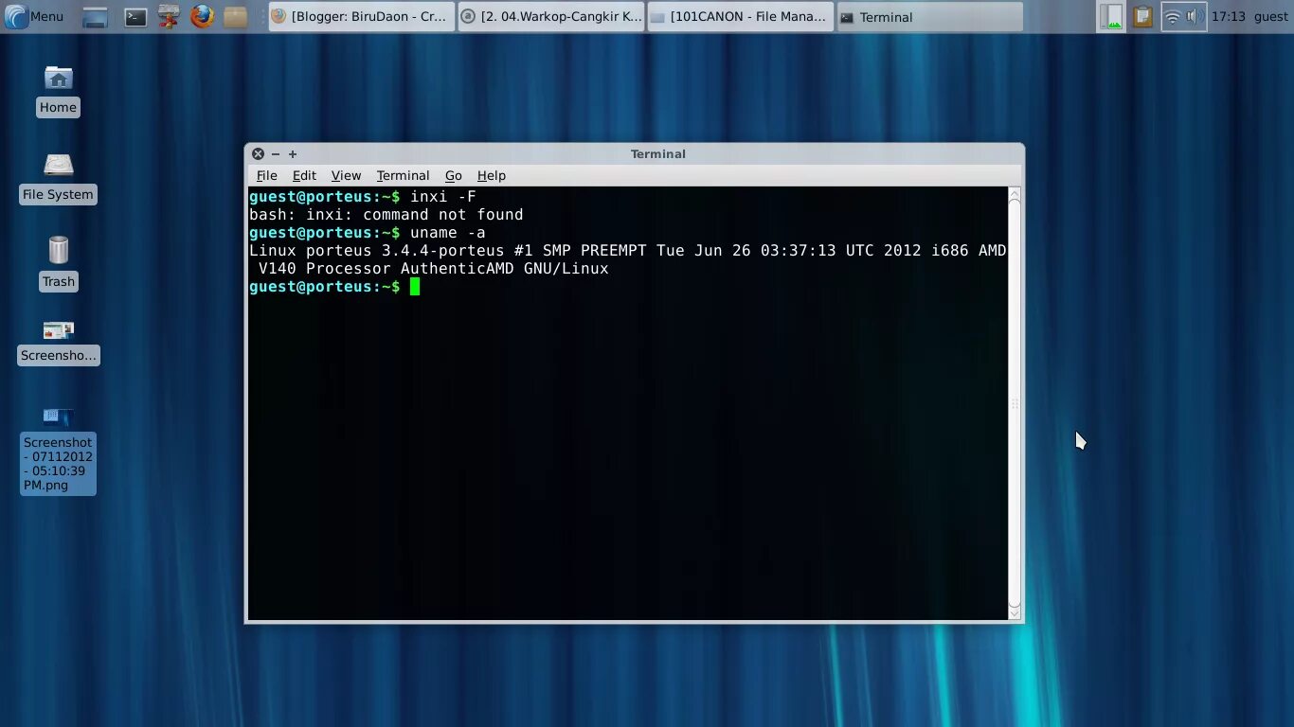The width and height of the screenshot is (1294, 727).
Task: Click the guest user name in panel
Action: pyautogui.click(x=1270, y=16)
